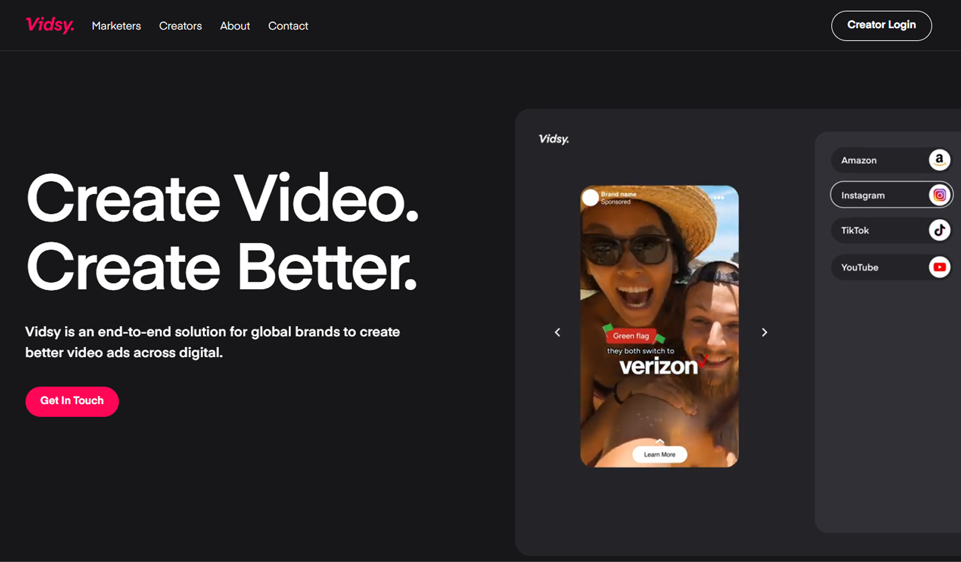Click the "Sponsored" label on the ad
The image size is (961, 562).
[616, 202]
